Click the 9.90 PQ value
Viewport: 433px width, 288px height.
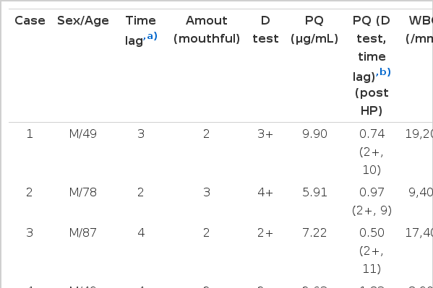(x=314, y=134)
